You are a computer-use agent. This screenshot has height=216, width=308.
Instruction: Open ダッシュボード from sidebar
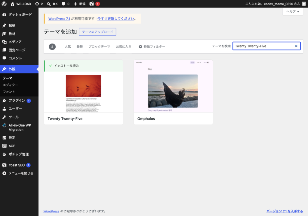[19, 14]
